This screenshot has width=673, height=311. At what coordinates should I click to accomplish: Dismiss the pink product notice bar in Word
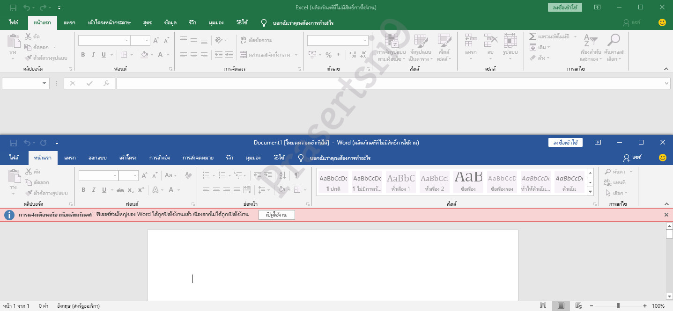(x=666, y=215)
